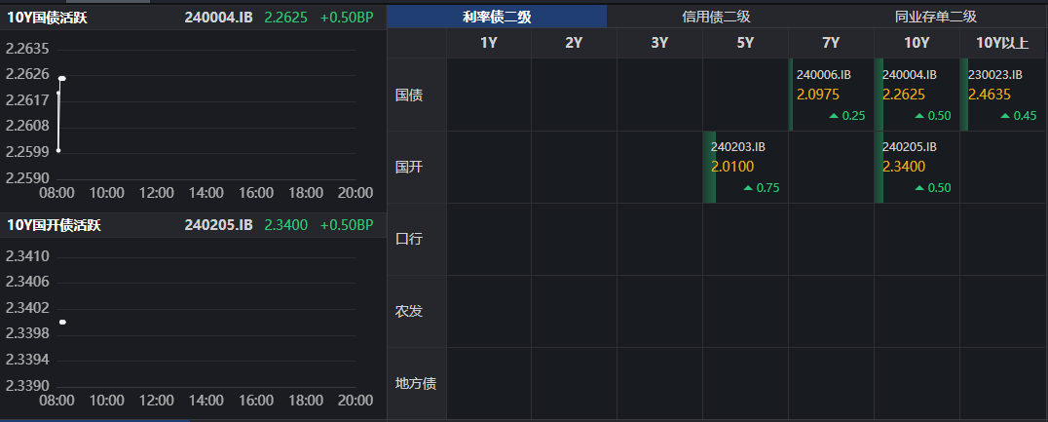Select the 国债 row label
This screenshot has height=422, width=1048.
coord(409,96)
